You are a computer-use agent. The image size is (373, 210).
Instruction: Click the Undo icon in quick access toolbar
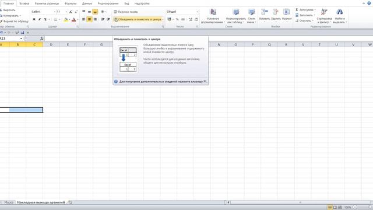click(2, 33)
